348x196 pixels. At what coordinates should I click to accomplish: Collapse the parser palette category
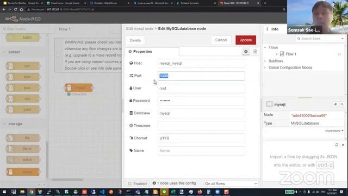coord(14,52)
